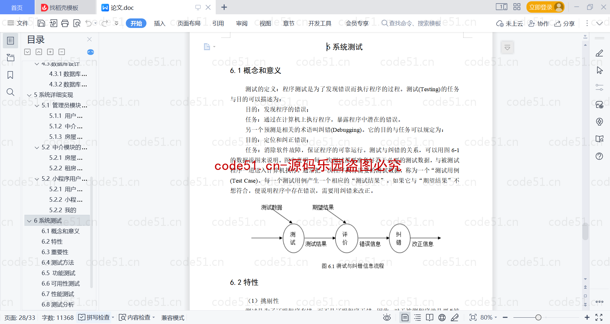This screenshot has width=610, height=324.
Task: Collapse the 6 系统测试 outline node
Action: tap(29, 221)
